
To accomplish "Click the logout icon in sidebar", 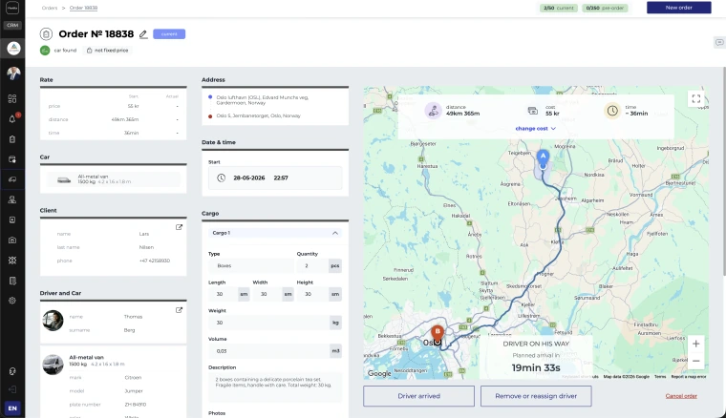I will point(12,389).
